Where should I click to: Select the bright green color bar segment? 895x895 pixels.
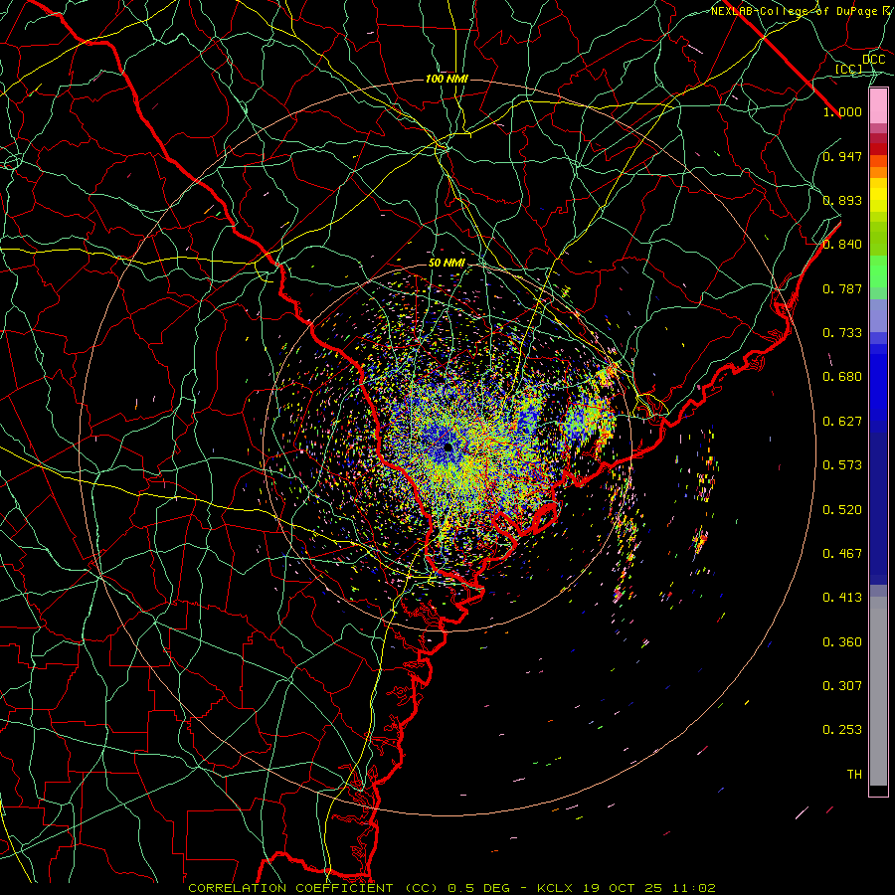click(878, 271)
